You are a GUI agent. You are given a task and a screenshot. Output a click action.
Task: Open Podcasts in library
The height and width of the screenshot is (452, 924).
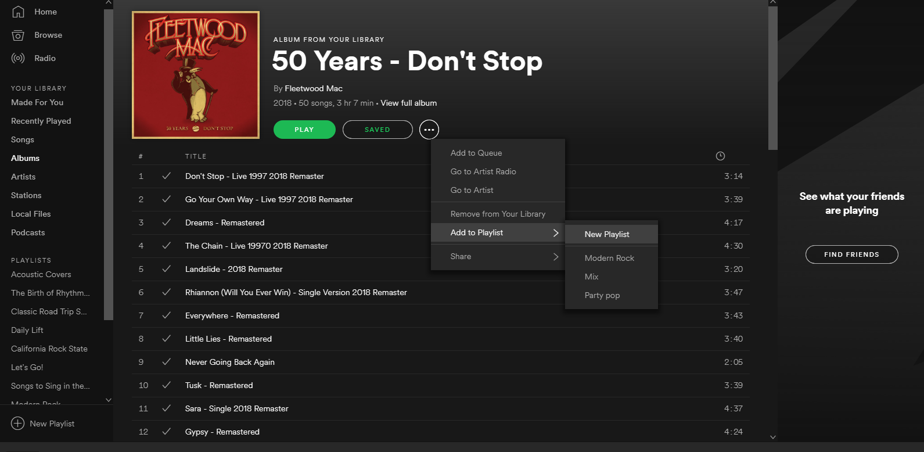(28, 232)
